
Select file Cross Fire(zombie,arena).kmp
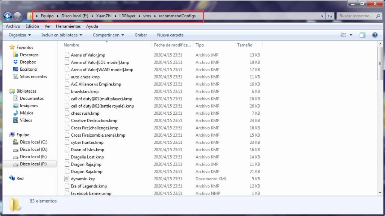click(98, 135)
